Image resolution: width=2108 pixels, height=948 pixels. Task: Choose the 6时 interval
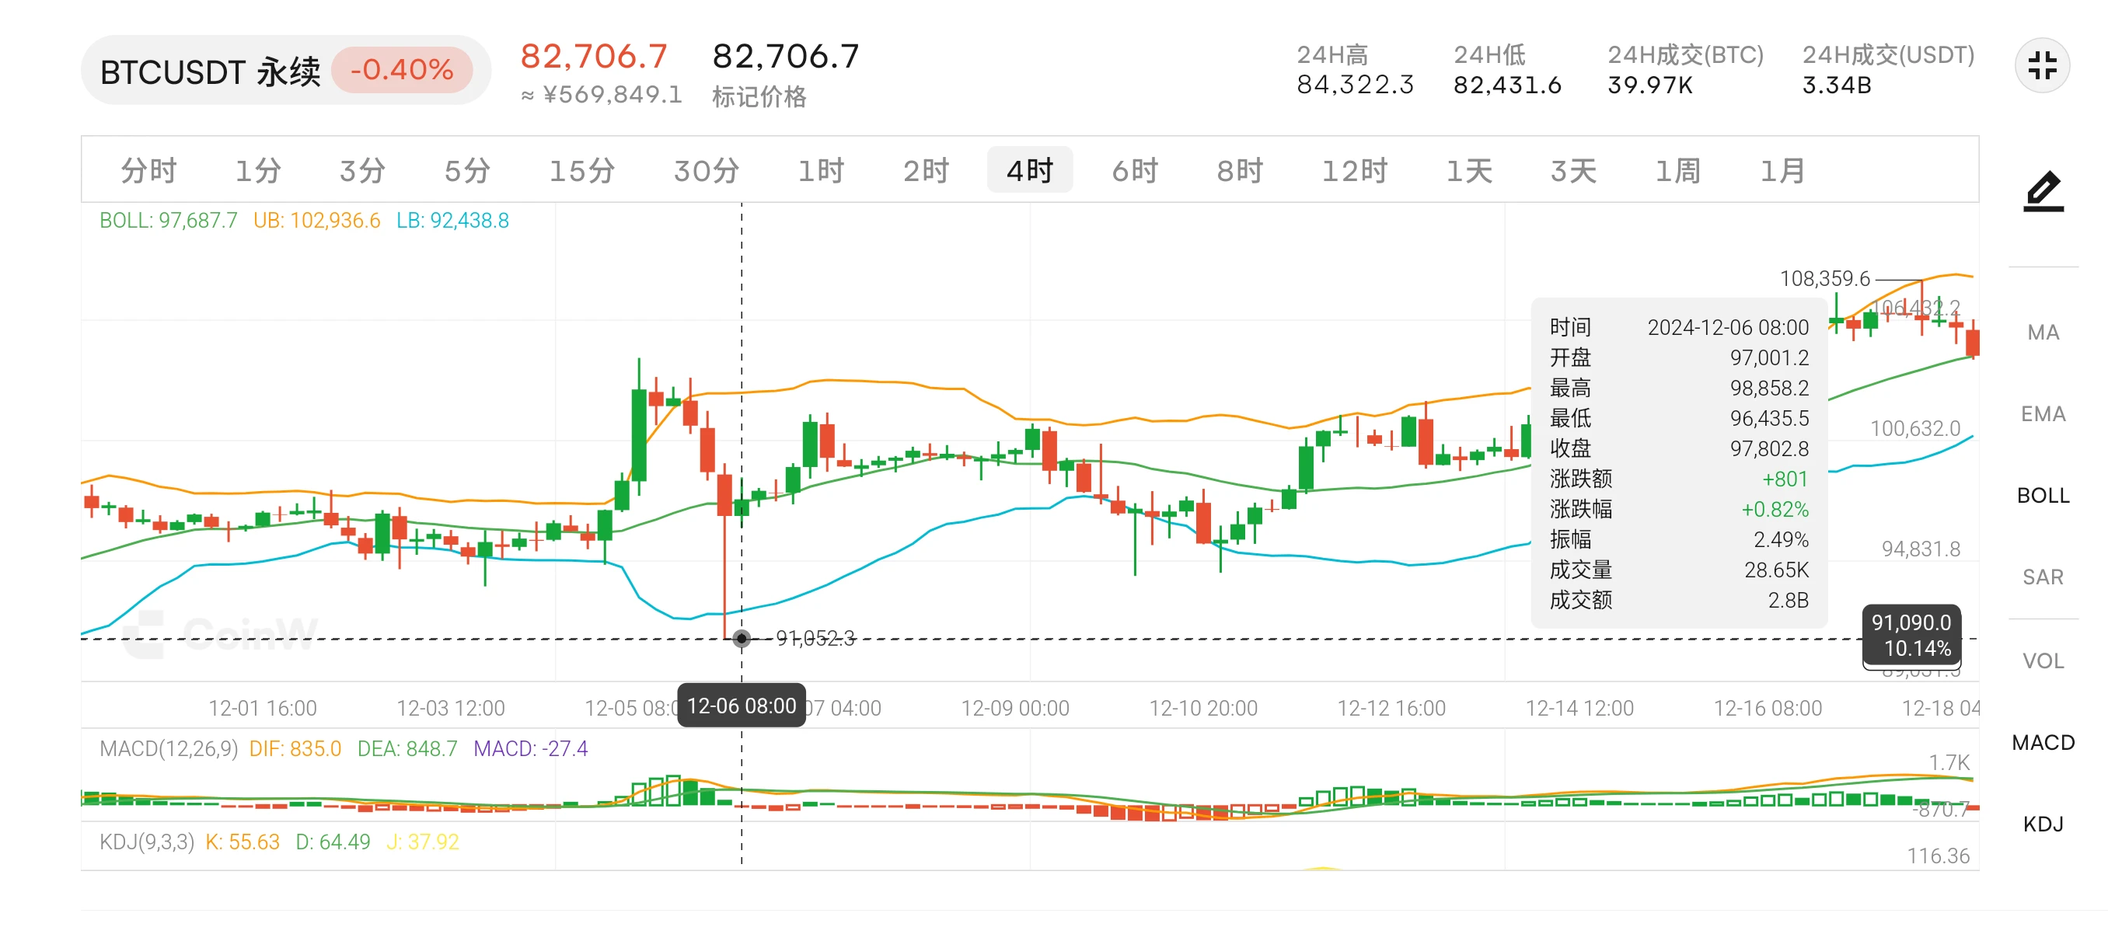point(1135,170)
